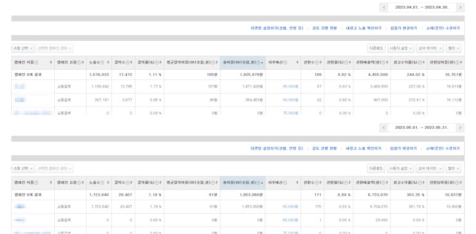Edit 65,000원 daily budget in May table
The image size is (476, 234).
click(291, 220)
